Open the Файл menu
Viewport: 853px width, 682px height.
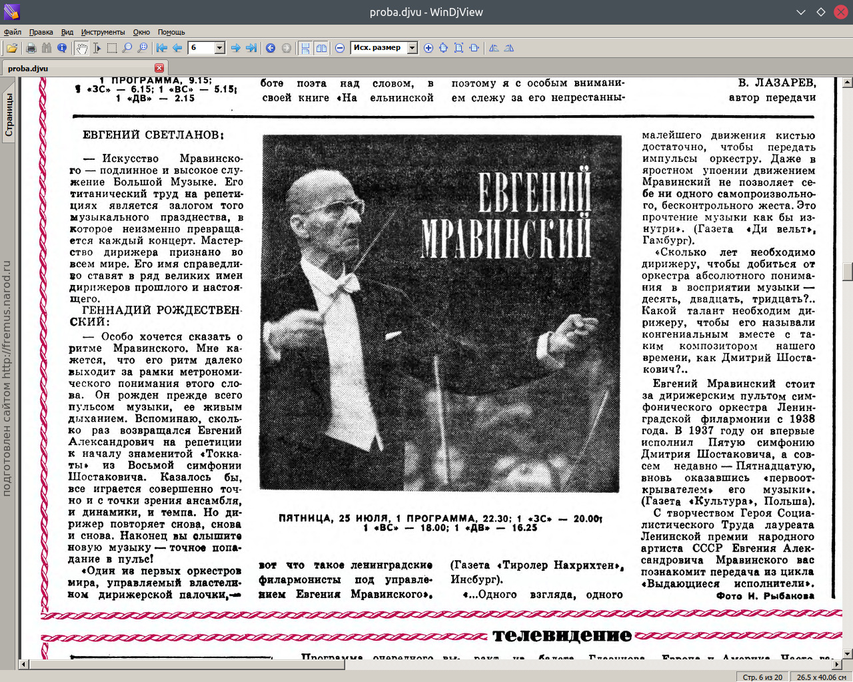pos(13,32)
